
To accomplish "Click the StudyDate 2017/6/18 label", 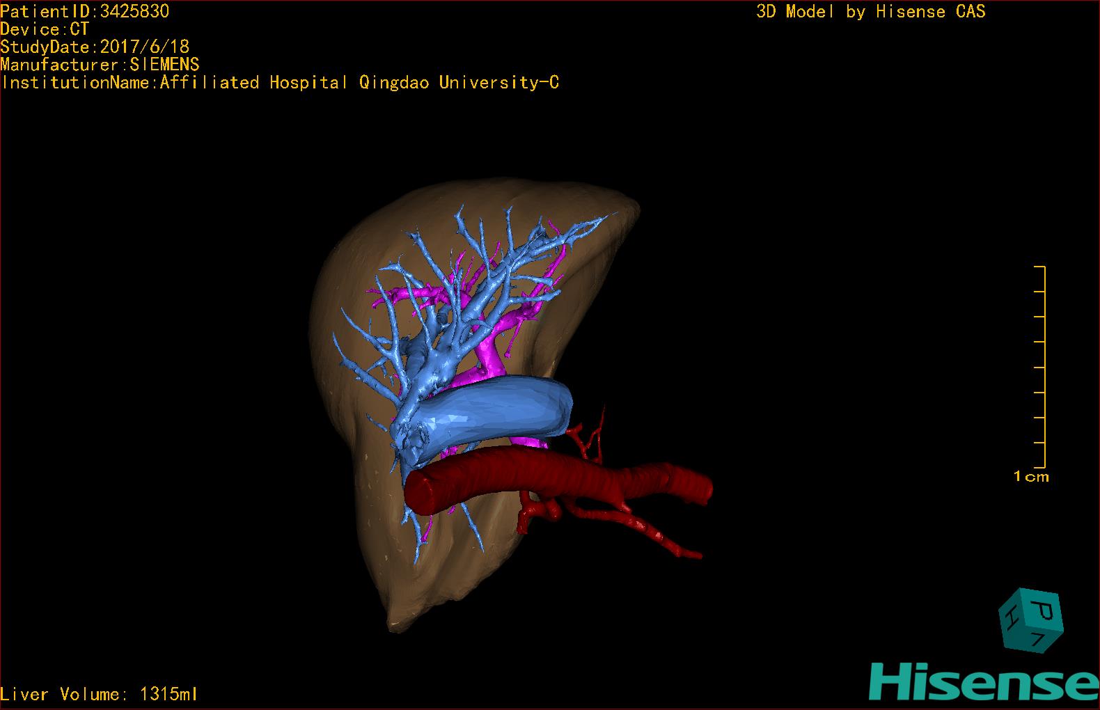I will click(95, 47).
